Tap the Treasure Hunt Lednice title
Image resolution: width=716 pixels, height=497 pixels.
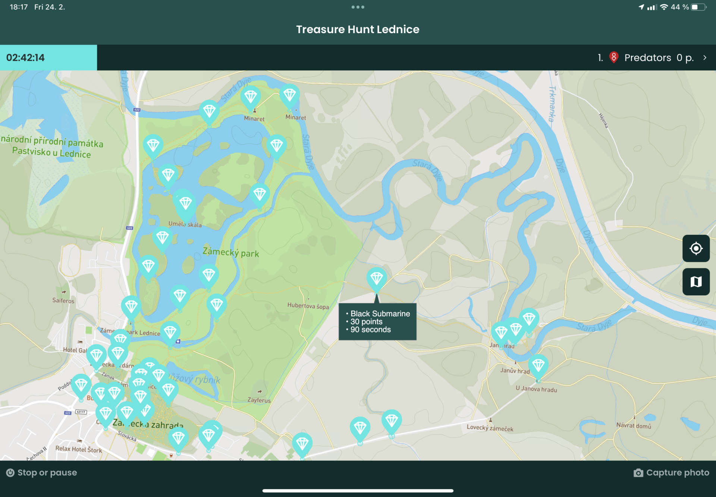pyautogui.click(x=358, y=29)
